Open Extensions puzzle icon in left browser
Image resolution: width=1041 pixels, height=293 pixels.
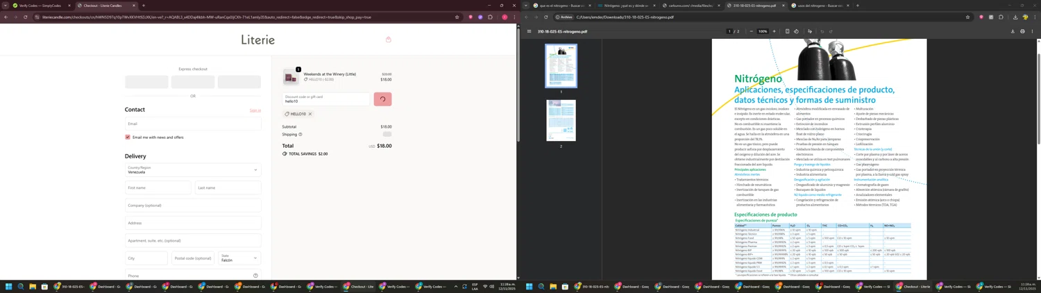point(490,17)
